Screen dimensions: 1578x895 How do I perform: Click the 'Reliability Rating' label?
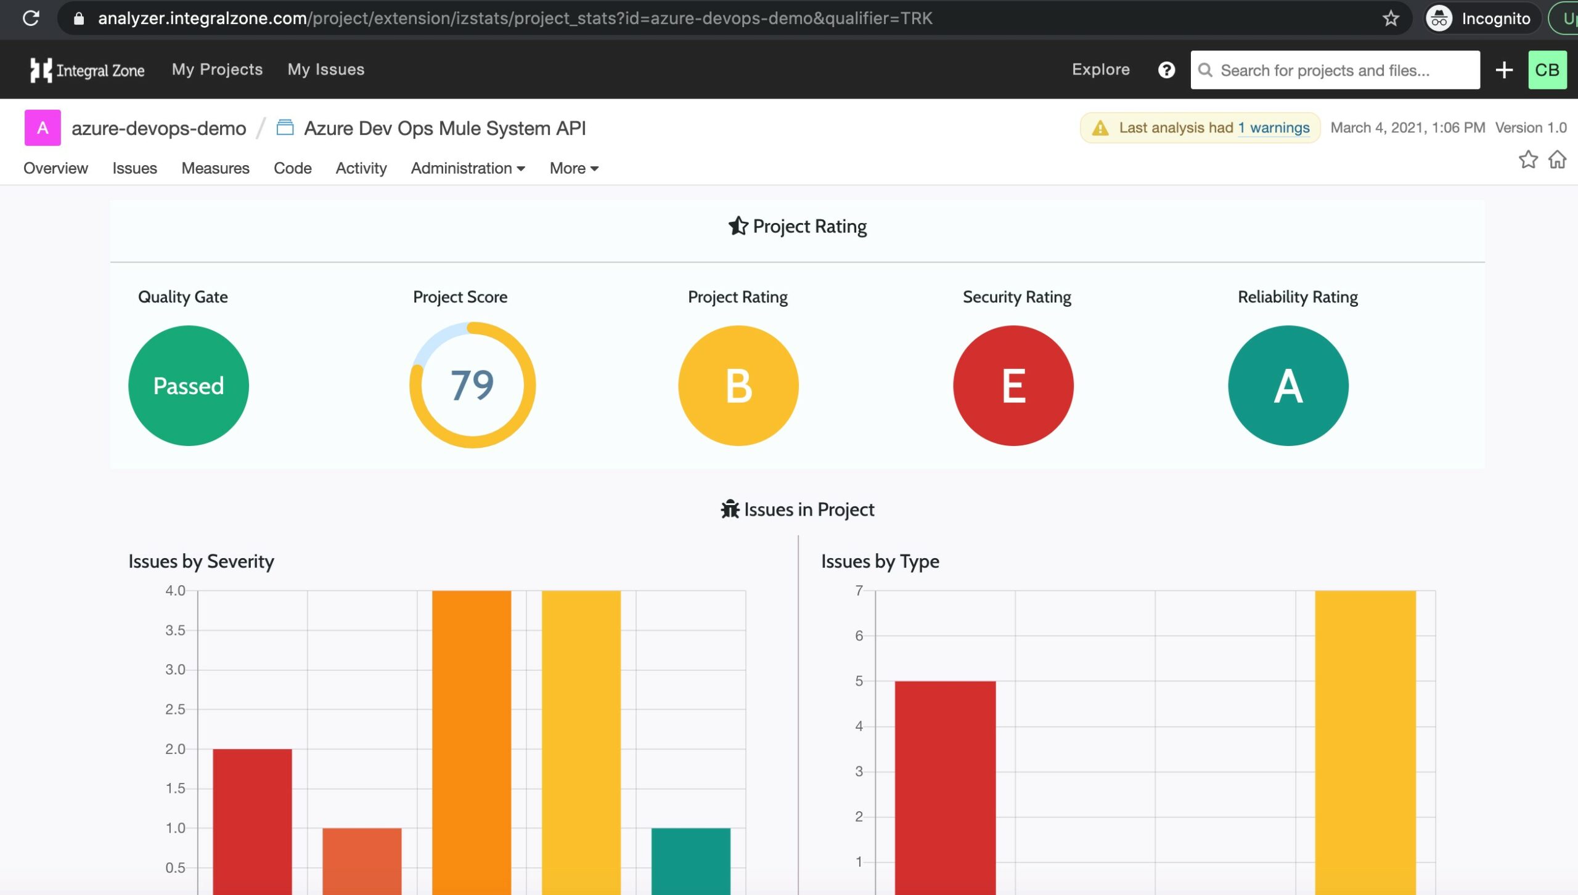click(x=1298, y=297)
